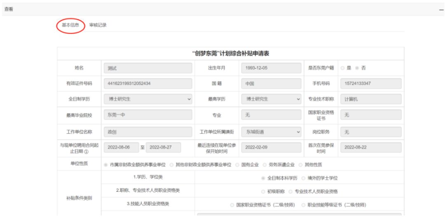Screen dimensions: 445x219
Task: Select 是 for 是否东莞户籍
Action: coord(343,68)
